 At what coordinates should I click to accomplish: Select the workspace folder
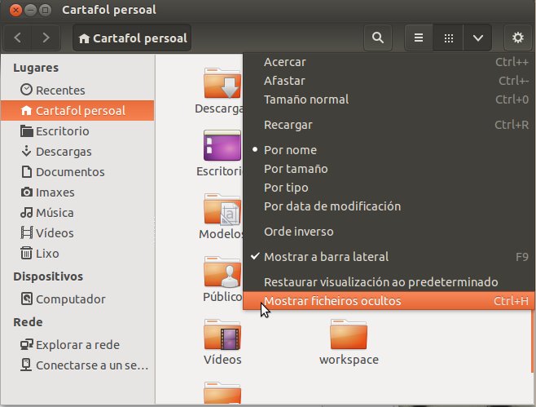tap(349, 334)
